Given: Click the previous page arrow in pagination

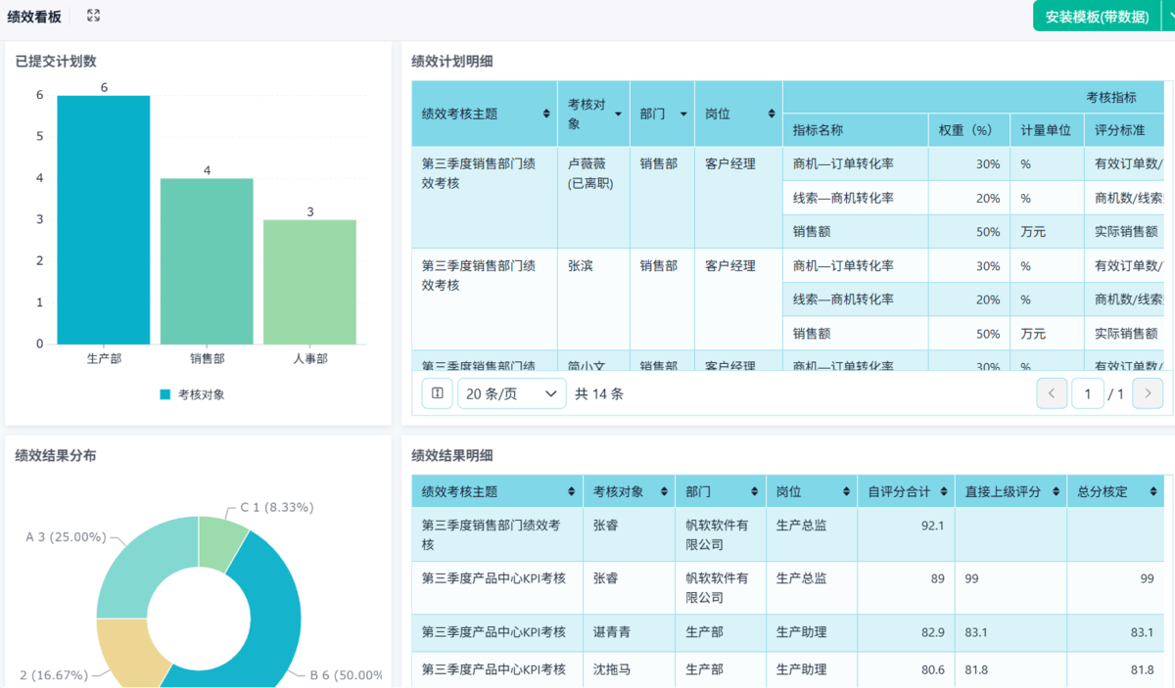Looking at the screenshot, I should tap(1052, 393).
